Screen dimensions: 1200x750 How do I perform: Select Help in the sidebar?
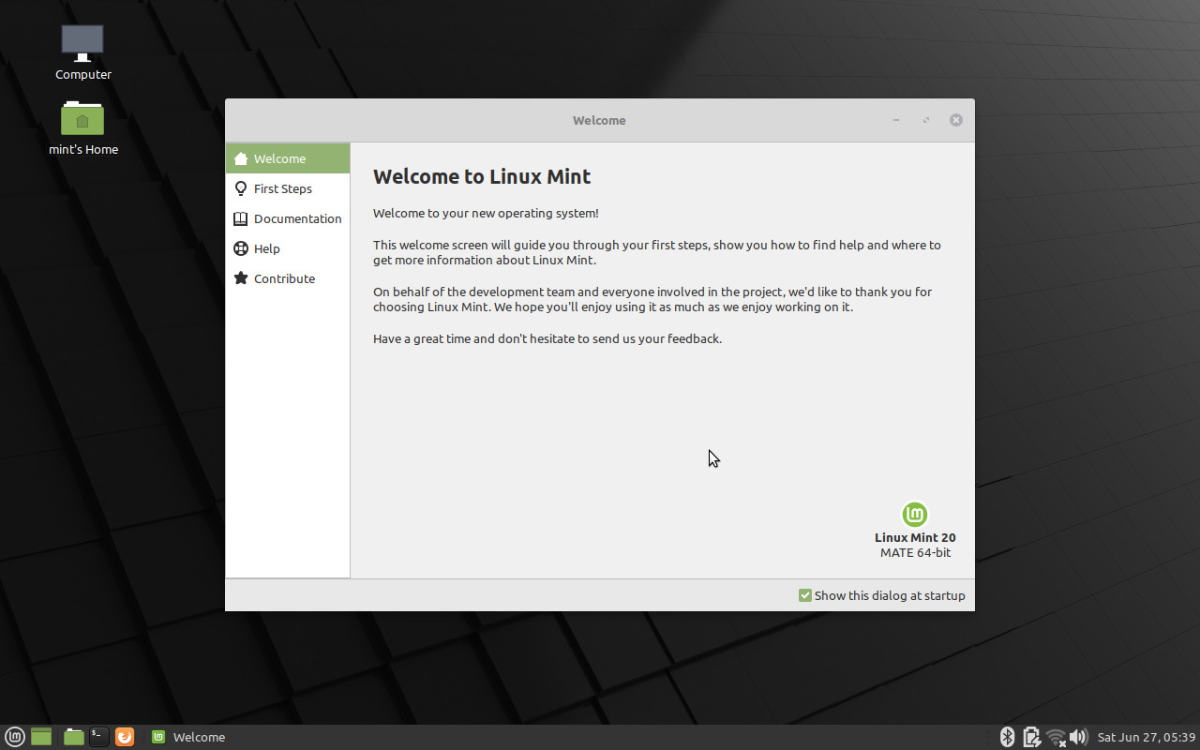pyautogui.click(x=266, y=248)
